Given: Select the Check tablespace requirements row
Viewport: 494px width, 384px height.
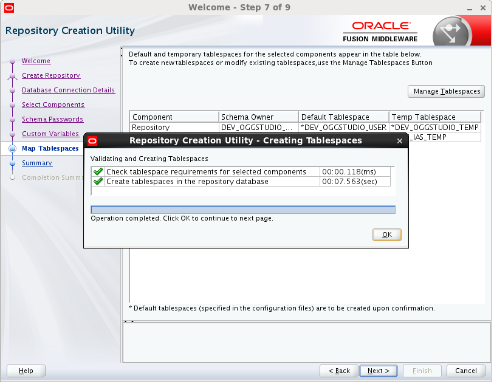Looking at the screenshot, I should click(241, 172).
